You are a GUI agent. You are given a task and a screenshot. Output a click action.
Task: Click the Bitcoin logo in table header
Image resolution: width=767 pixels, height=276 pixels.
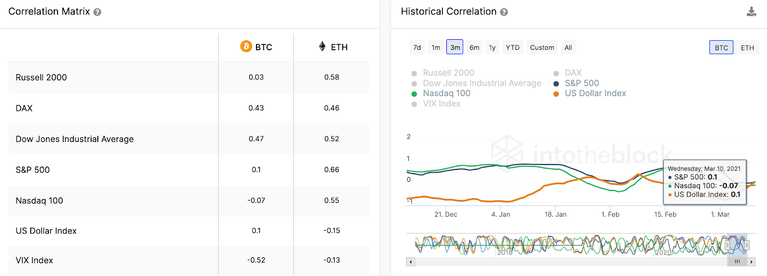pos(246,46)
